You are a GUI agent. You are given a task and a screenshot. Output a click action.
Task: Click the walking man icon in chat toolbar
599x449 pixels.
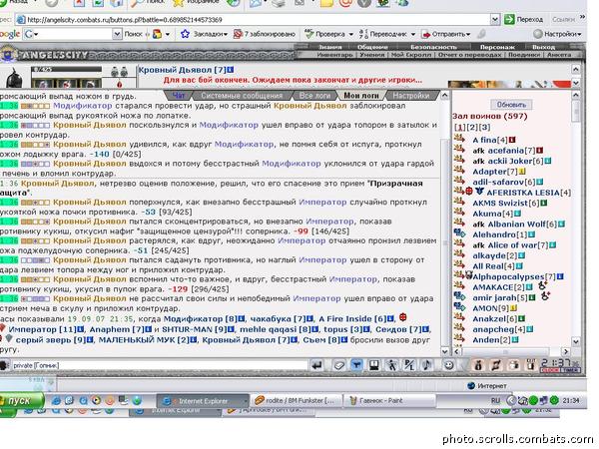pyautogui.click(x=391, y=365)
